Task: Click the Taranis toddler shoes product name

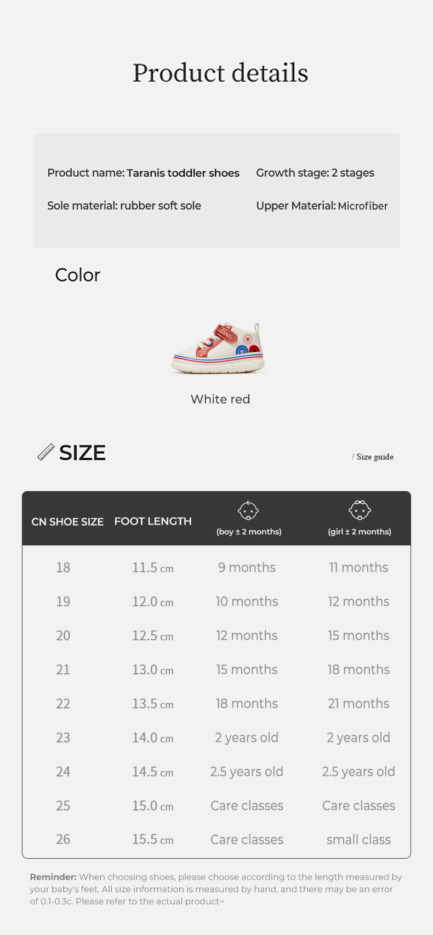Action: 183,173
